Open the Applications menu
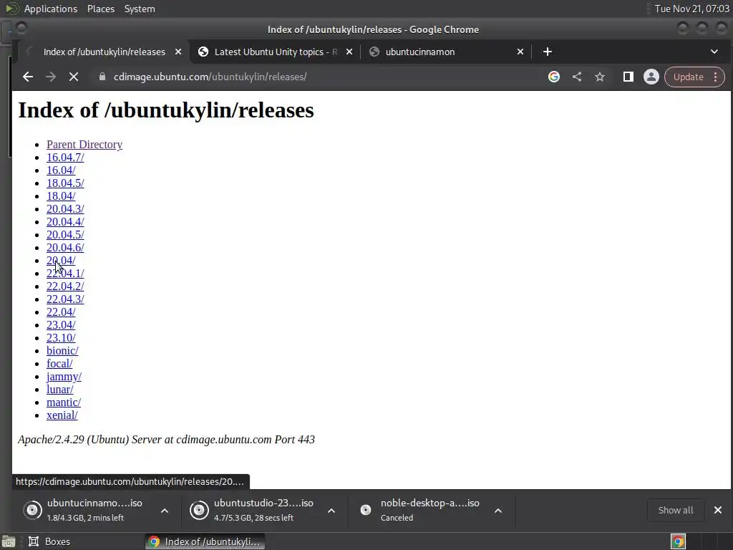 point(51,9)
